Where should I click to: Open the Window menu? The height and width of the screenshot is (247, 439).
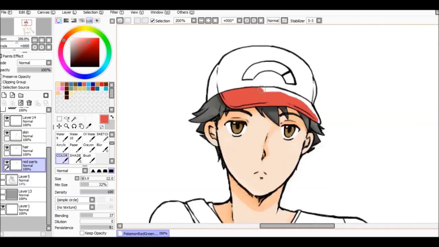coord(160,12)
